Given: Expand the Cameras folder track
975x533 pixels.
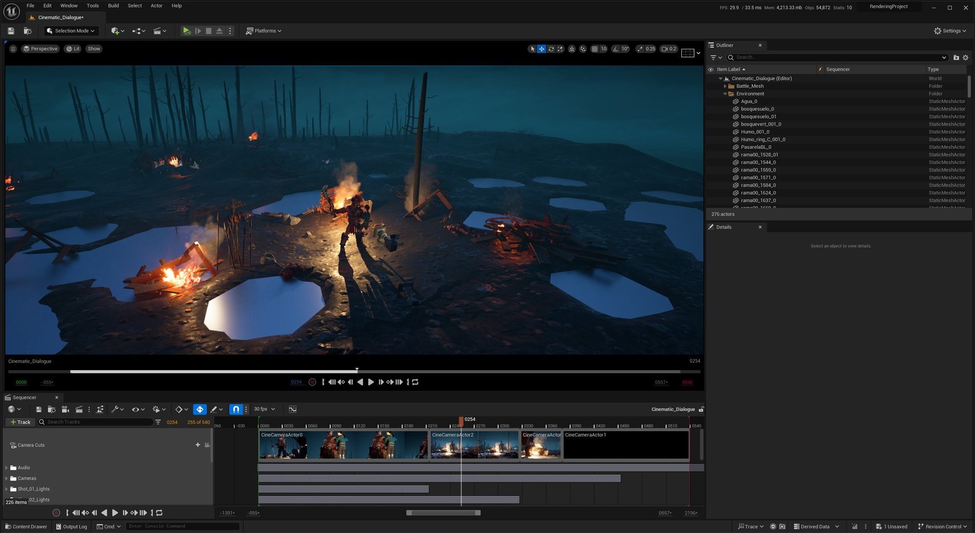Looking at the screenshot, I should click(x=7, y=478).
